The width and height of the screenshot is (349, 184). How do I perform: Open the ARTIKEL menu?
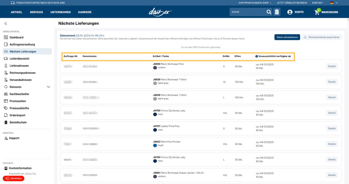(16, 12)
